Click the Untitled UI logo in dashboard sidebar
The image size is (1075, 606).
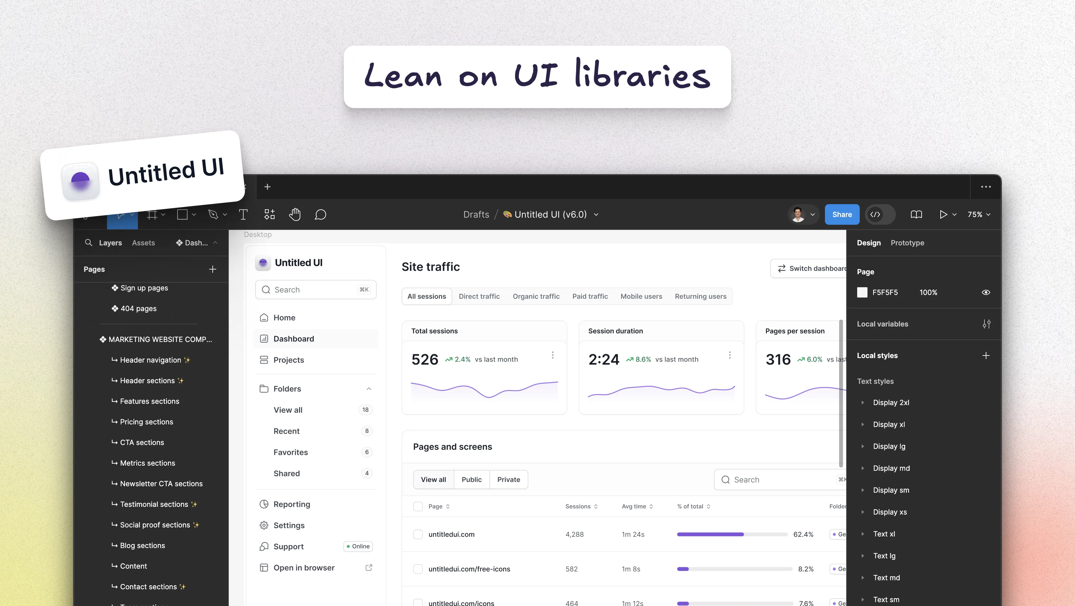point(263,263)
